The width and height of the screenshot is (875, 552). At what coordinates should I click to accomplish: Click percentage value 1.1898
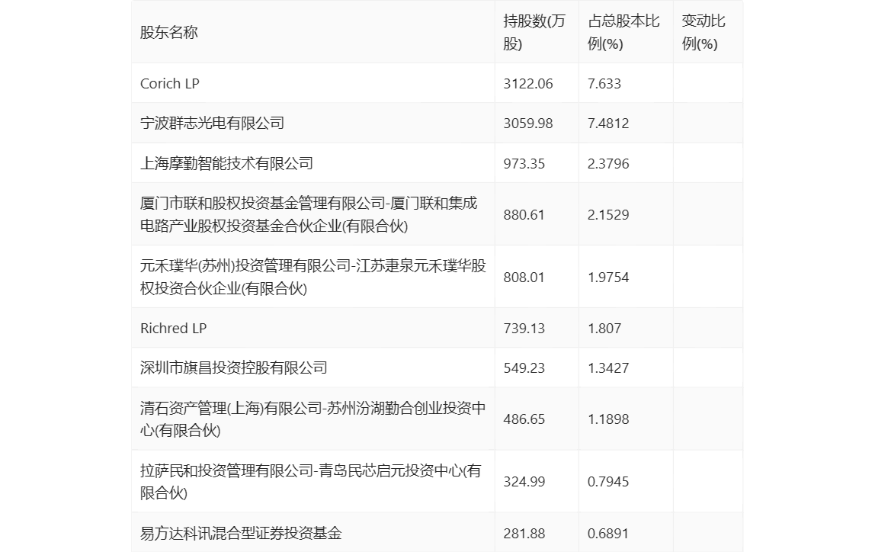[608, 419]
